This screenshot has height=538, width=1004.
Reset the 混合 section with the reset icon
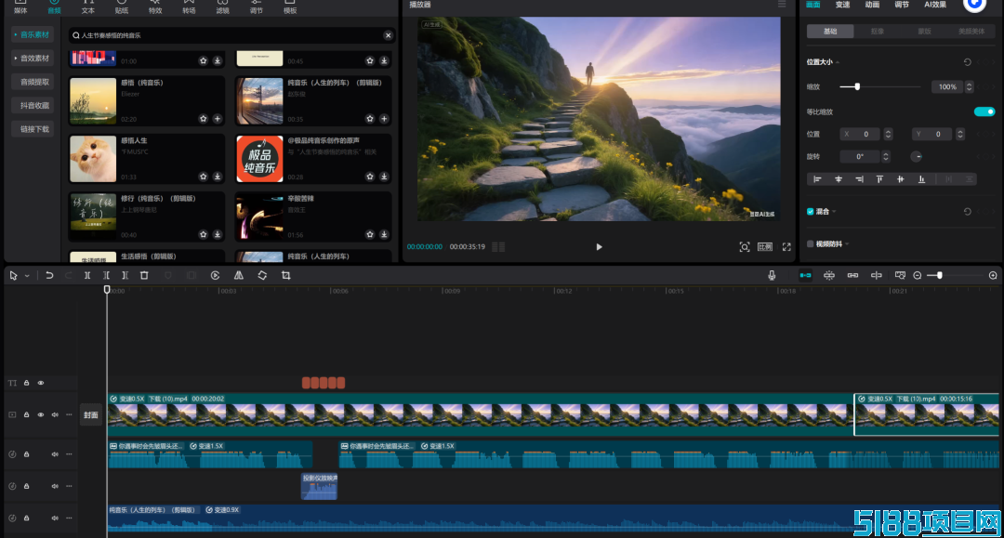(967, 211)
